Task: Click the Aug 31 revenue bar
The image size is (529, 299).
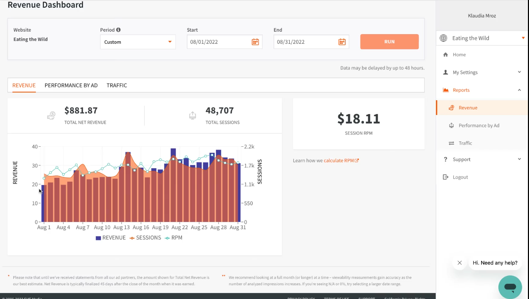Action: [239, 193]
